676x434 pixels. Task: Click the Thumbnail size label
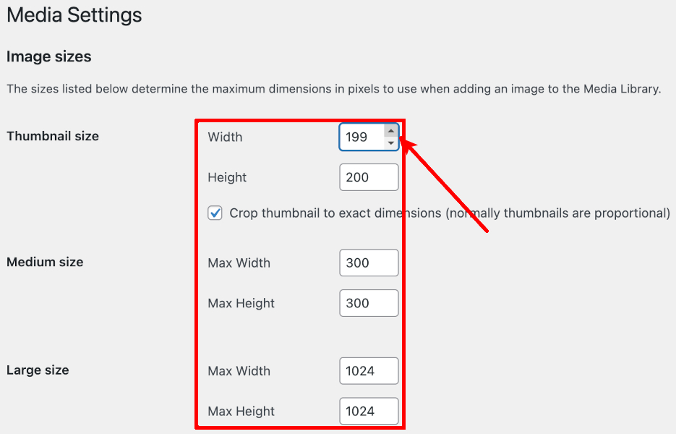(x=53, y=136)
